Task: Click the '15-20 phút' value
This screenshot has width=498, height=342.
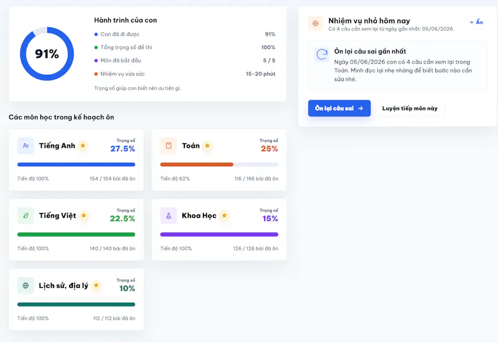Action: click(260, 74)
